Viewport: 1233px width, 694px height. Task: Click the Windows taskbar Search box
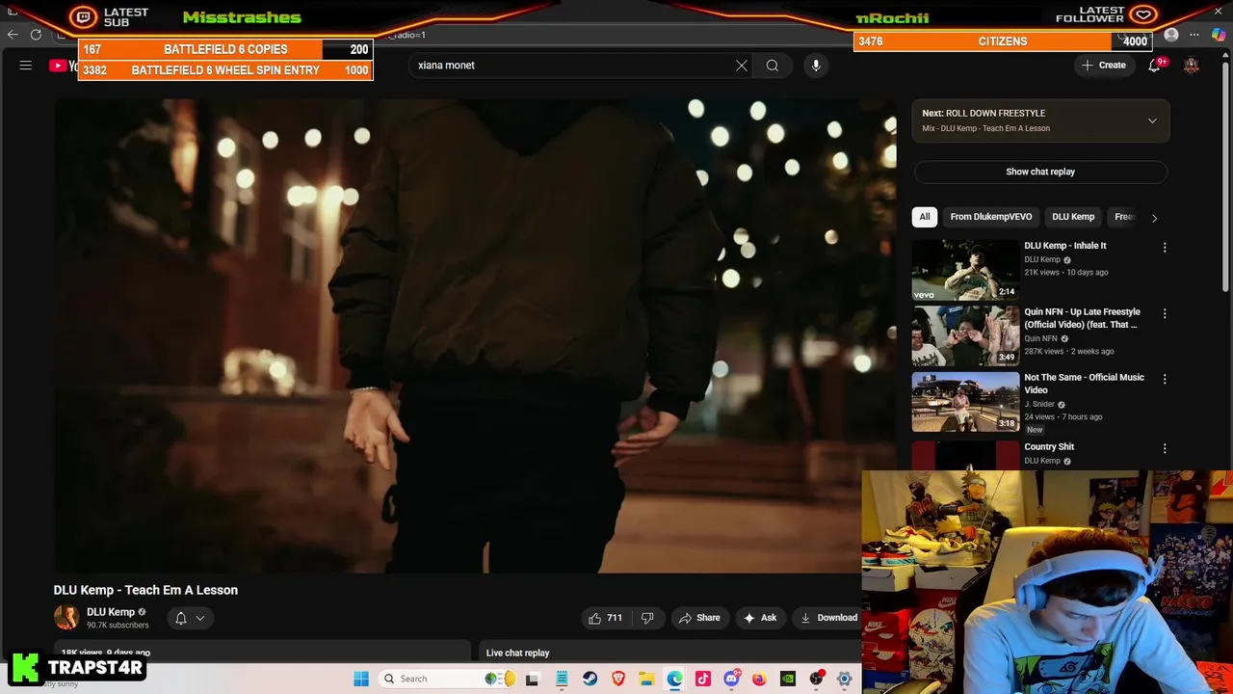(x=448, y=679)
